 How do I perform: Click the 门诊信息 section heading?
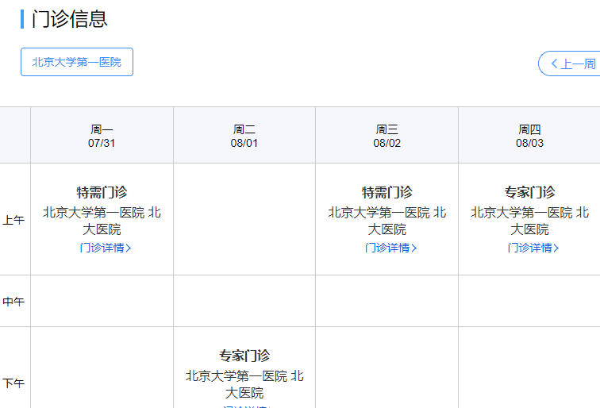69,19
